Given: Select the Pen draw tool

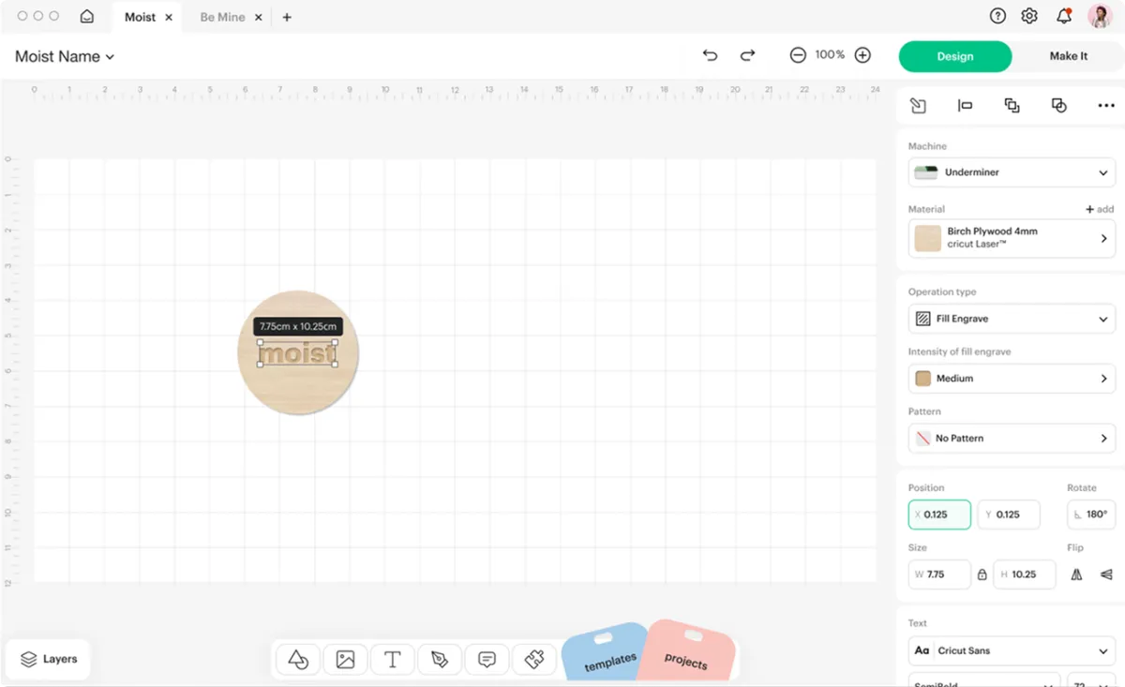Looking at the screenshot, I should (x=440, y=660).
